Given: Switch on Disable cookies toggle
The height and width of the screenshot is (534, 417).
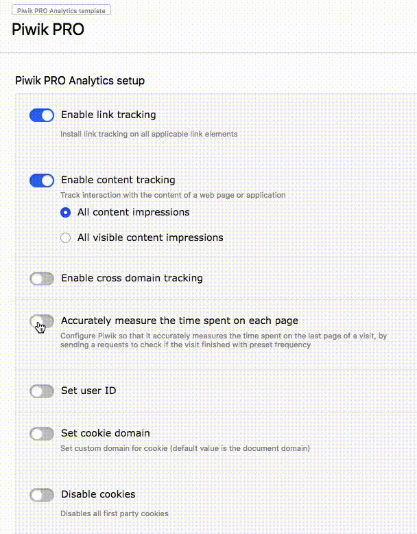Looking at the screenshot, I should (42, 495).
